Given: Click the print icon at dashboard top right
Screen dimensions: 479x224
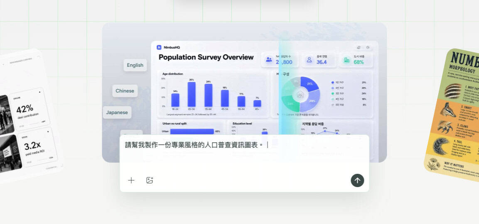Looking at the screenshot, I should (x=359, y=47).
